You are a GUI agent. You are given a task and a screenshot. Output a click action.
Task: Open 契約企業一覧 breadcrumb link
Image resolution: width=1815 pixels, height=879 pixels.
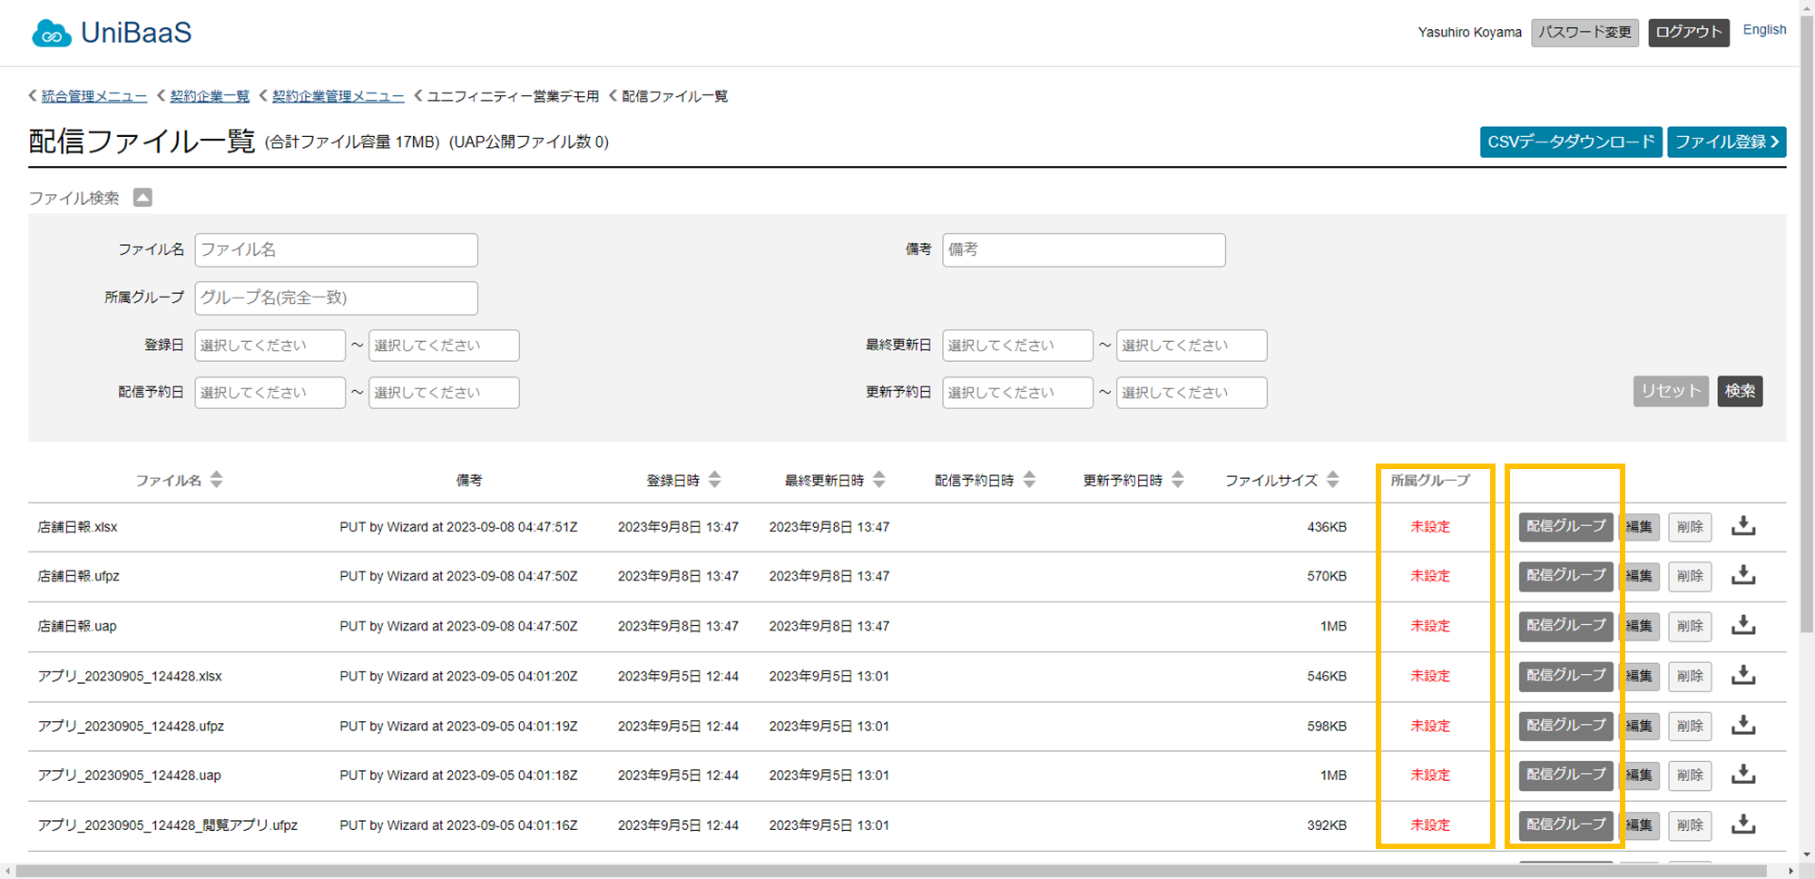(210, 96)
